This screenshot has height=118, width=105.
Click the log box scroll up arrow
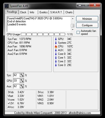(x=72, y=19)
